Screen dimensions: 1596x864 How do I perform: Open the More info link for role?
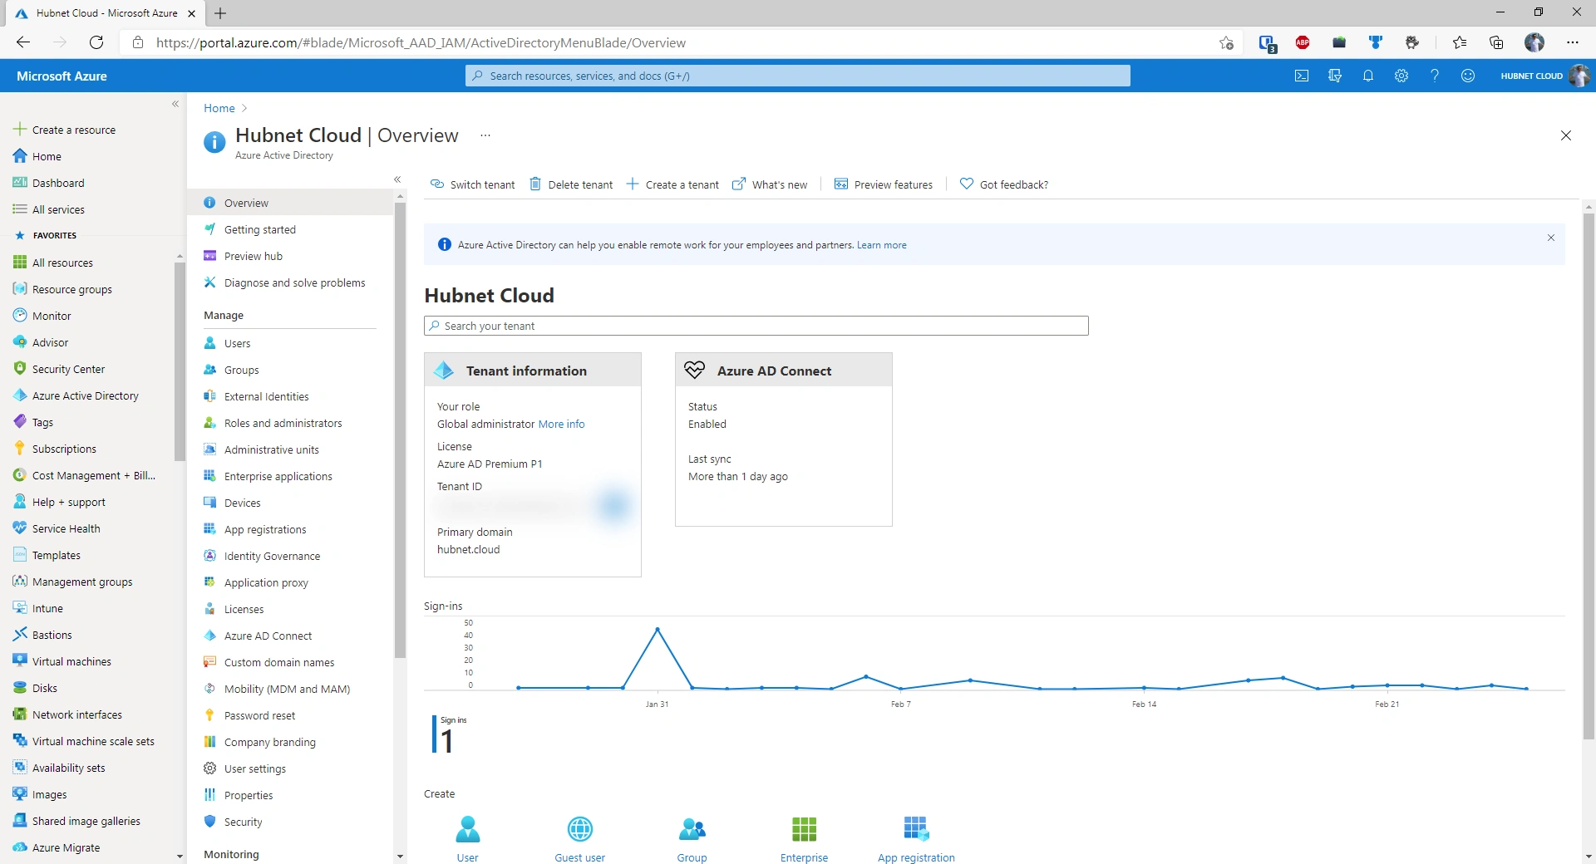pyautogui.click(x=561, y=424)
